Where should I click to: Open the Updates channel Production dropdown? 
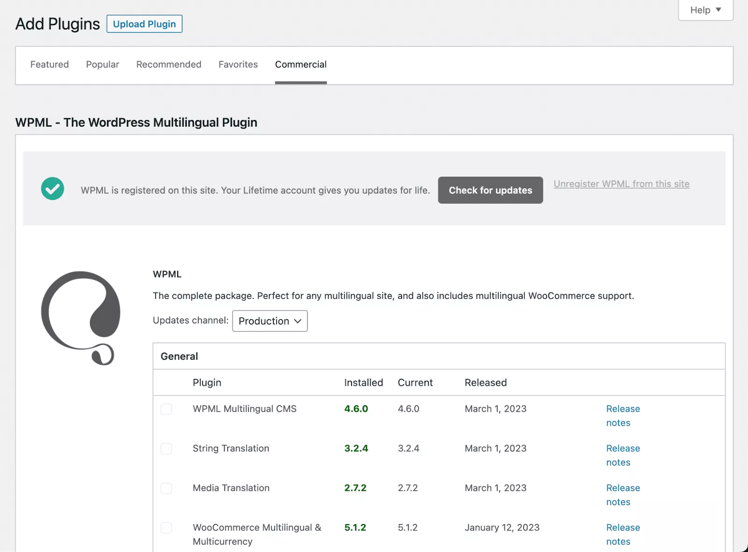click(270, 321)
